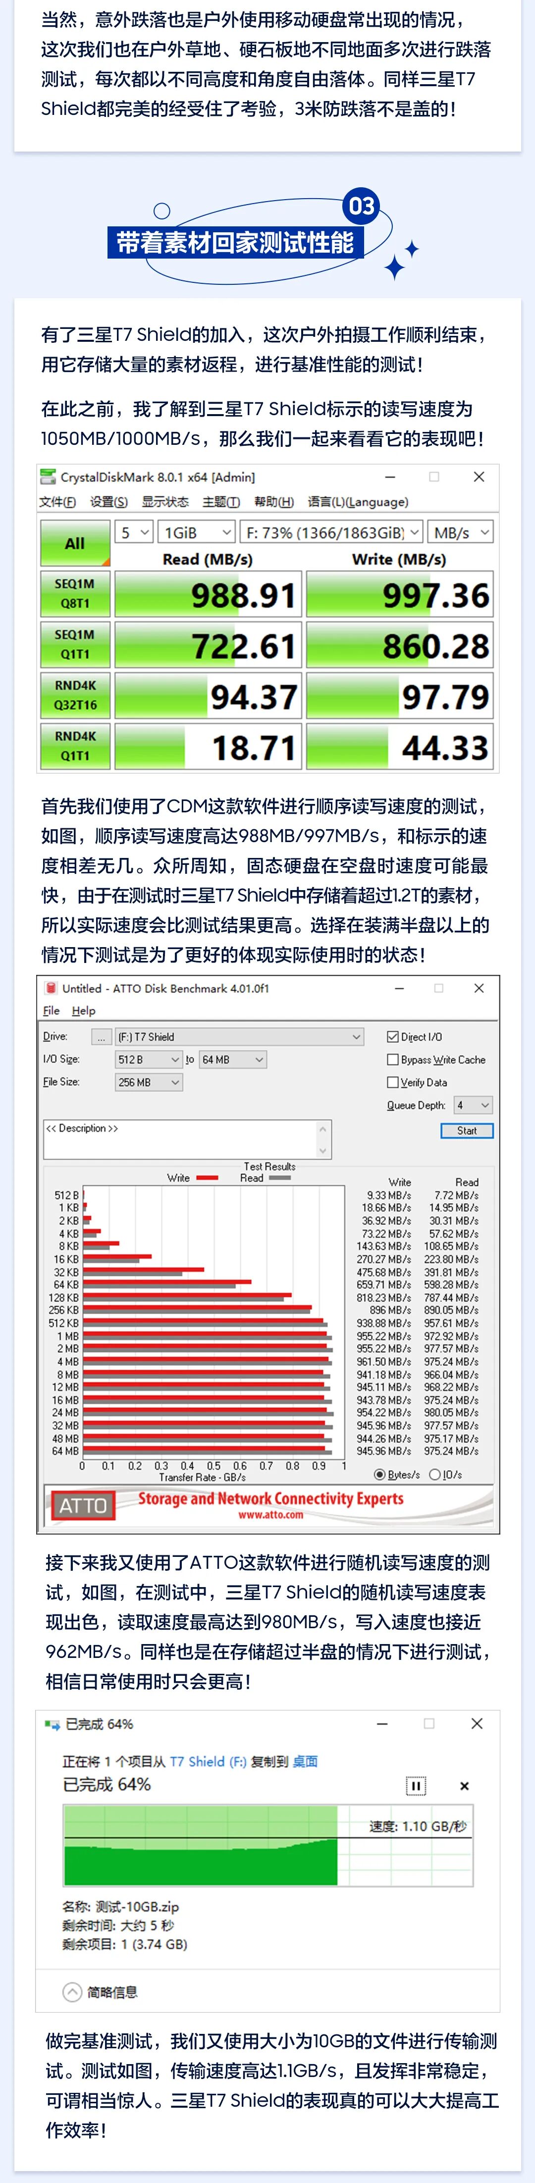Select the IO/s radio button
The height and width of the screenshot is (2183, 535).
pos(435,1475)
